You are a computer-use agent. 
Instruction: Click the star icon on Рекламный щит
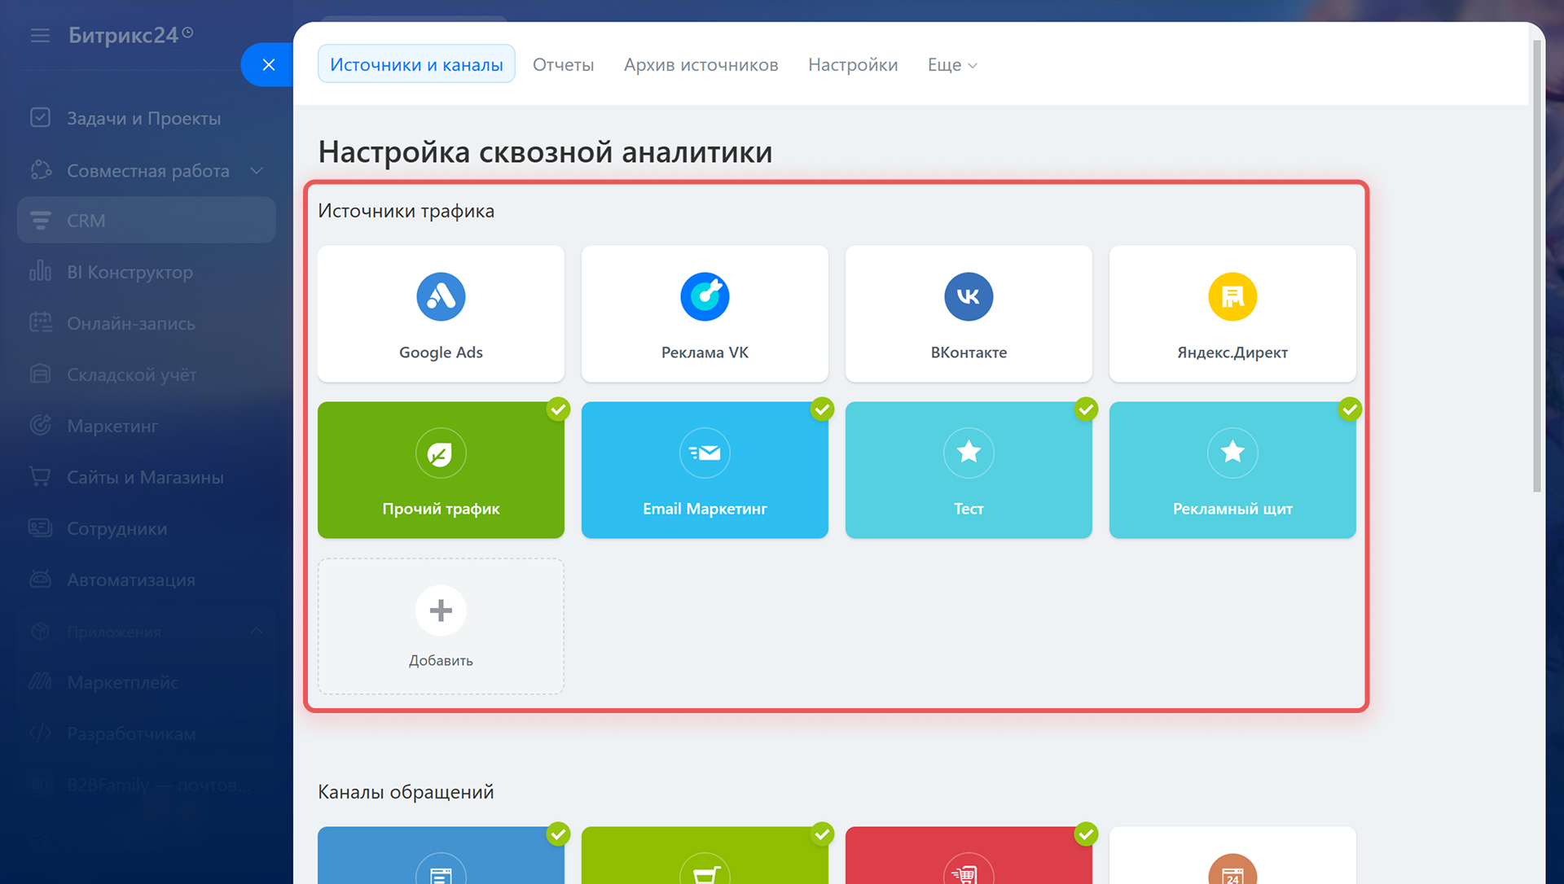pos(1232,452)
